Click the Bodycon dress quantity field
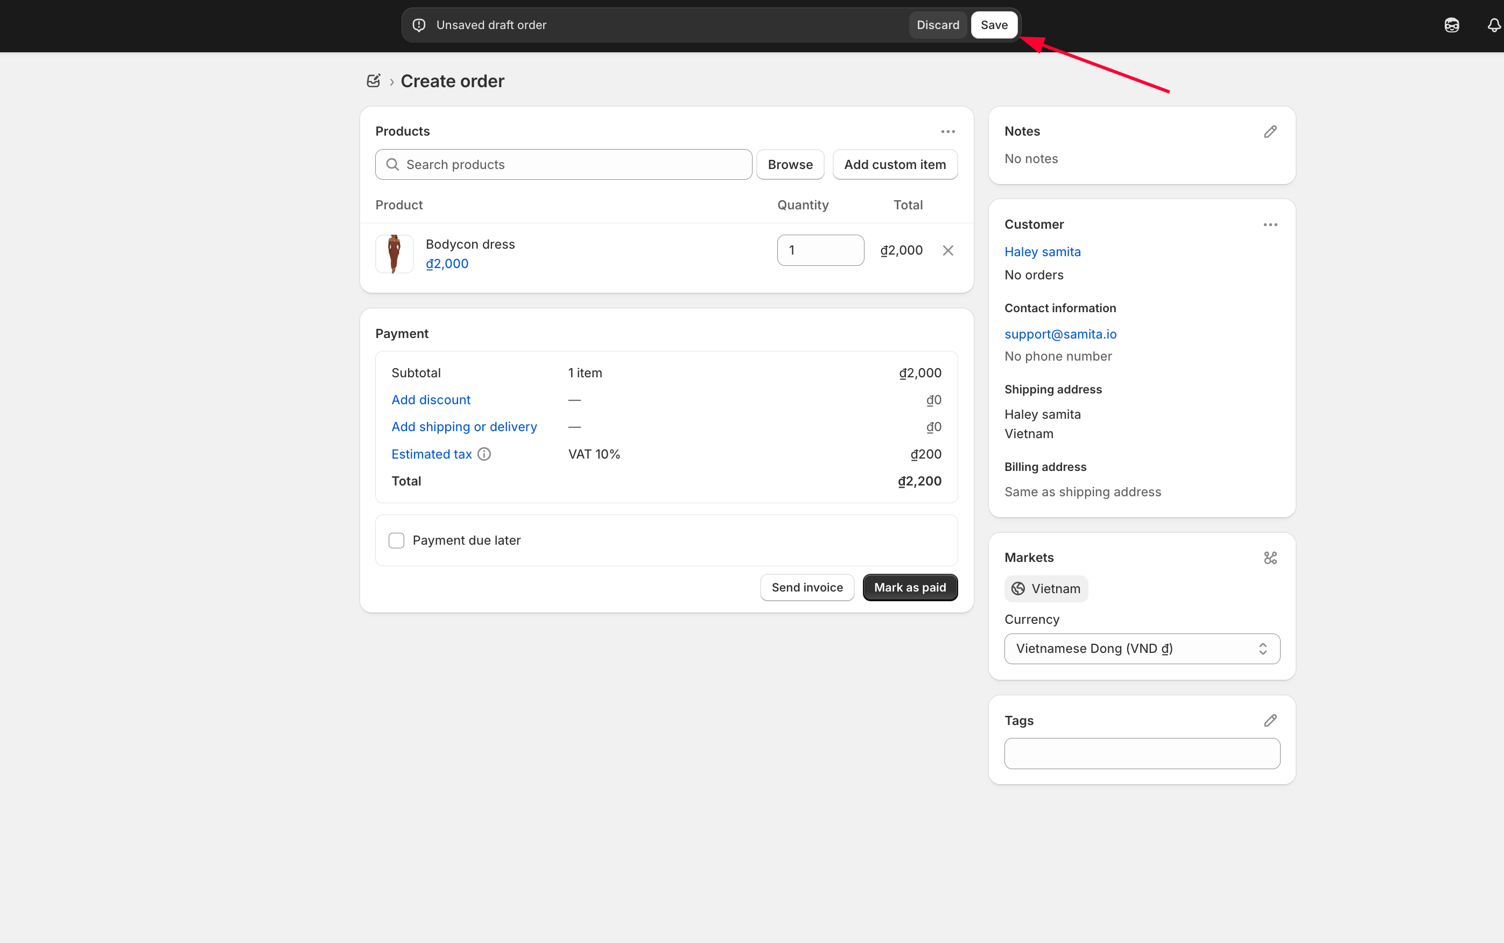This screenshot has height=943, width=1504. (x=820, y=250)
